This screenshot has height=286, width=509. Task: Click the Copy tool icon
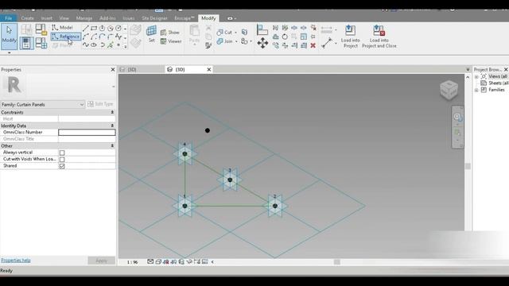(x=276, y=45)
